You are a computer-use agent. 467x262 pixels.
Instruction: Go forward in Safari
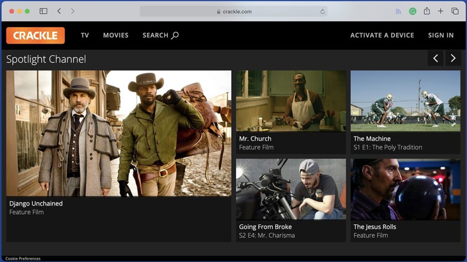73,11
